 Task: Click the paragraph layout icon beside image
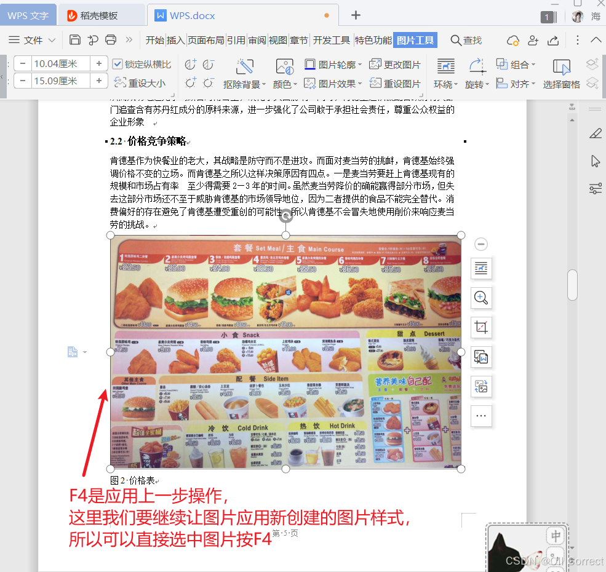click(73, 352)
